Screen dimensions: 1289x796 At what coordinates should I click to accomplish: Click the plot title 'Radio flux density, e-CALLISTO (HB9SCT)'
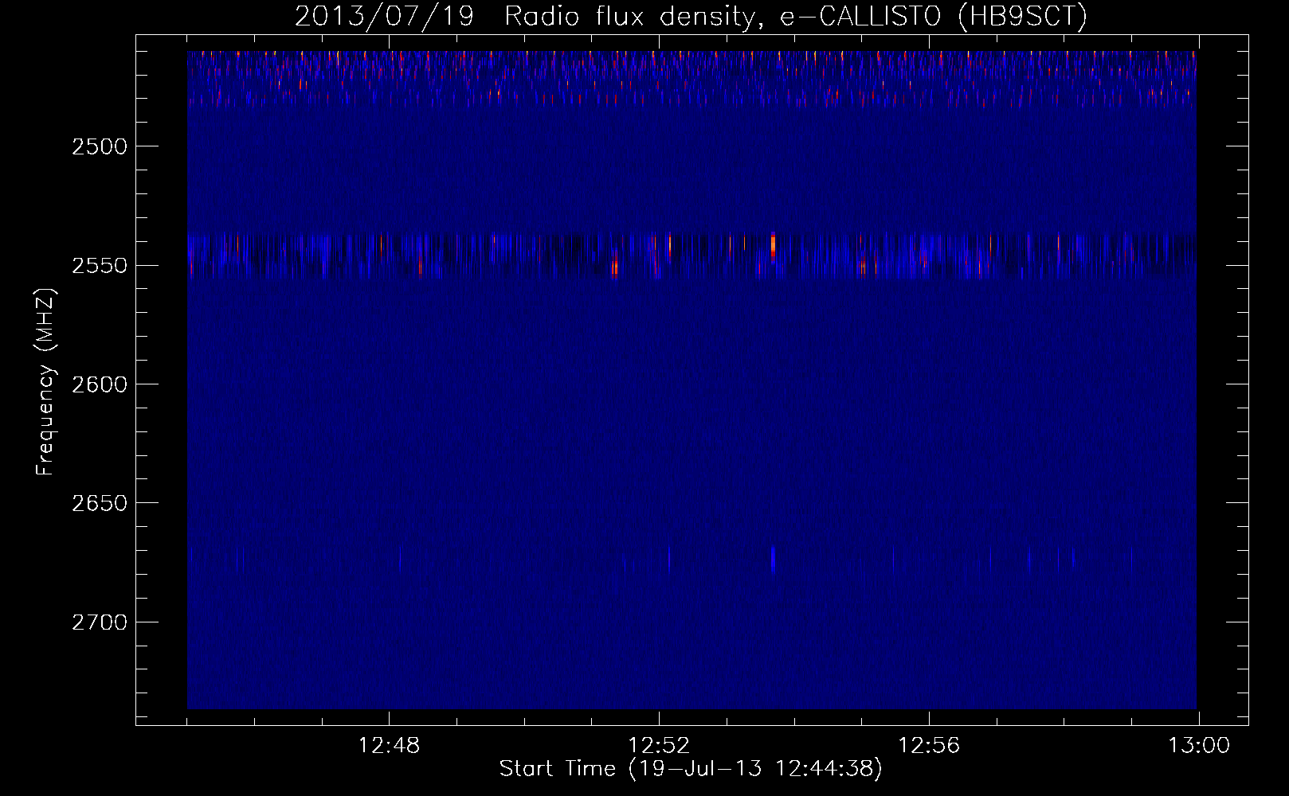pos(796,16)
